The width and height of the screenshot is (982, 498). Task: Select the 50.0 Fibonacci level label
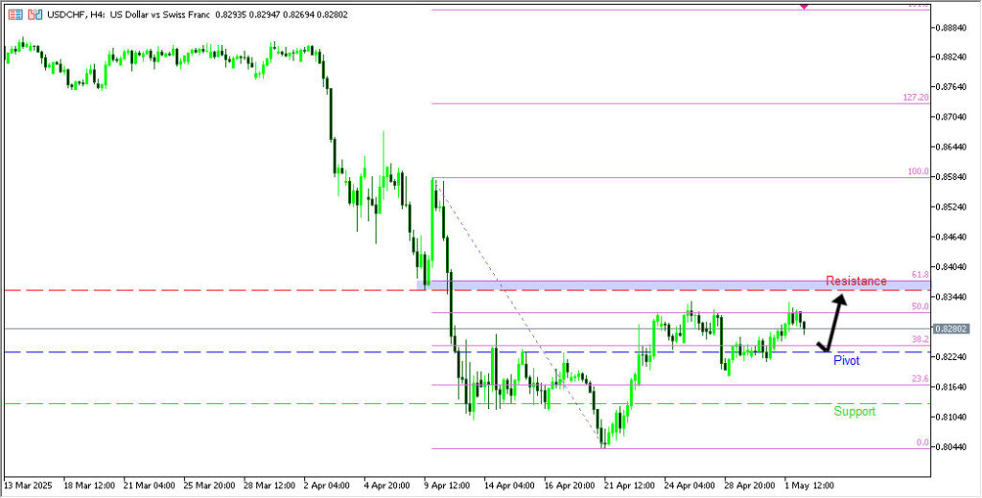(919, 306)
